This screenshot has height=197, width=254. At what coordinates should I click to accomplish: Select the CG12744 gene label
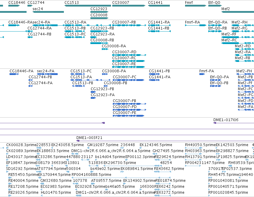point(36,3)
